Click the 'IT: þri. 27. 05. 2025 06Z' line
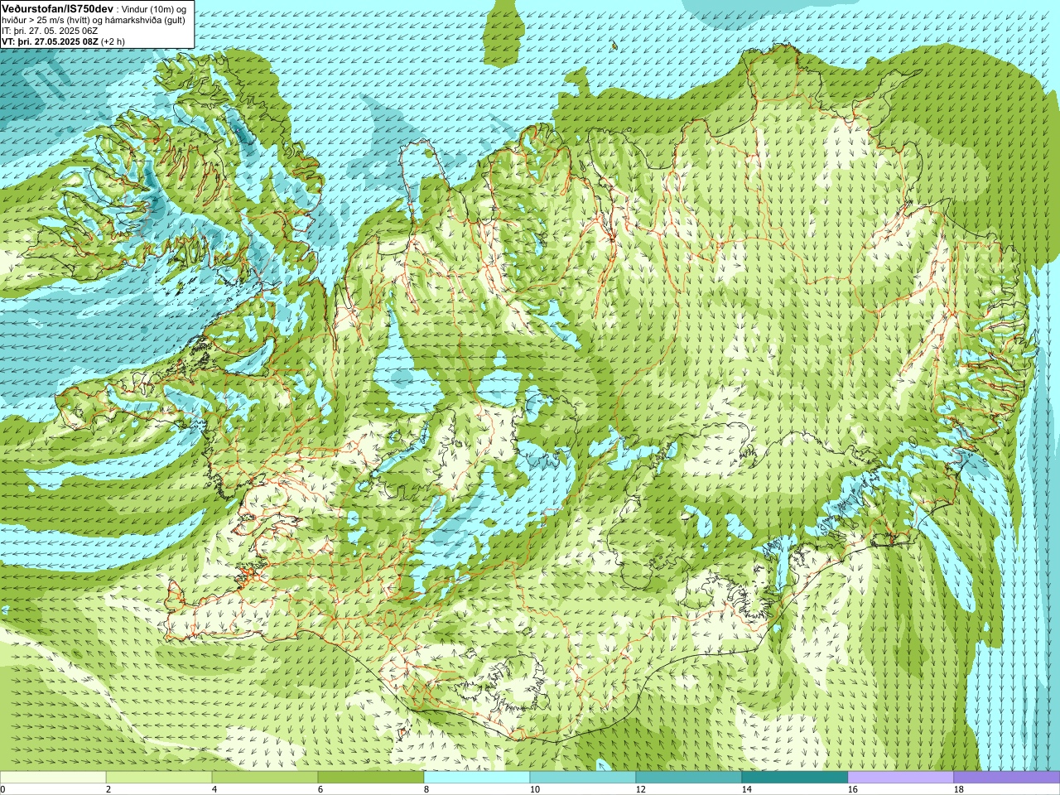The image size is (1060, 795). 51,30
